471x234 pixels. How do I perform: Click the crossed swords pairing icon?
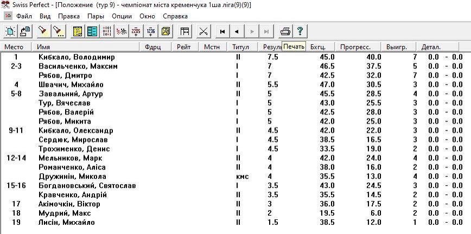(203, 31)
